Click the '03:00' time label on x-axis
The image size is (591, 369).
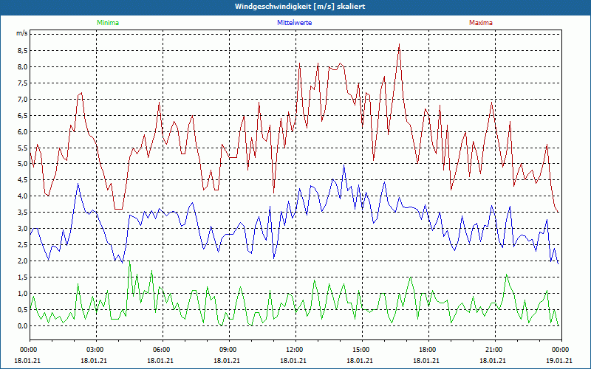pyautogui.click(x=94, y=350)
